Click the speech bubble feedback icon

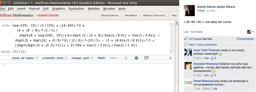147,58
